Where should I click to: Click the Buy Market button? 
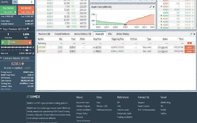(x=8, y=10)
